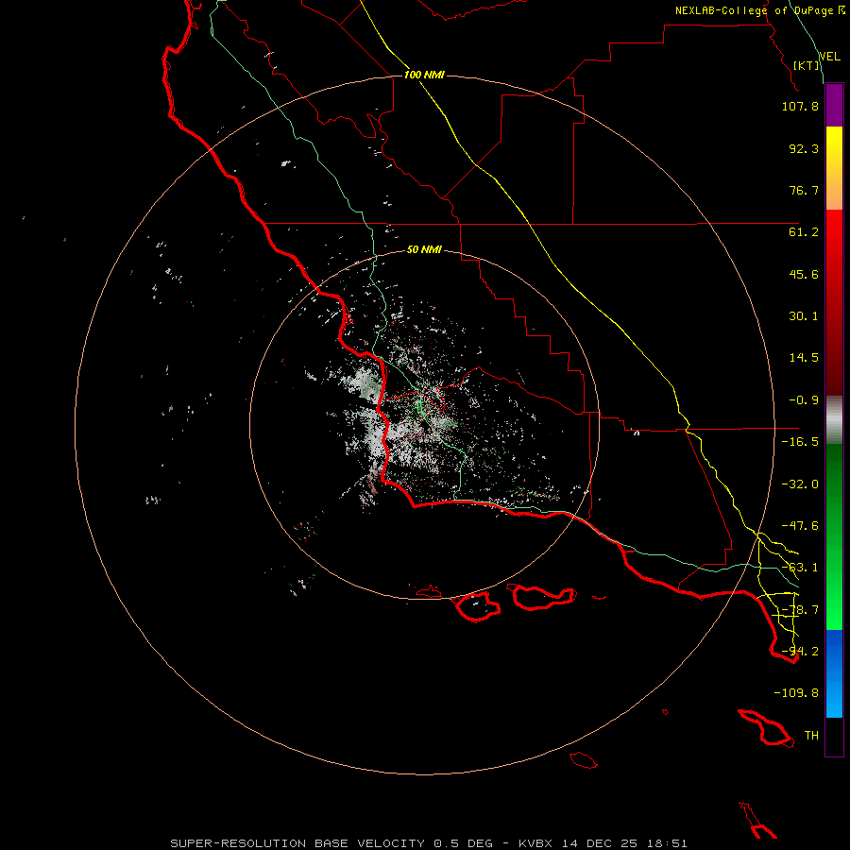The image size is (850, 850).
Task: Click the bright red segment of the color bar
Action: click(834, 239)
